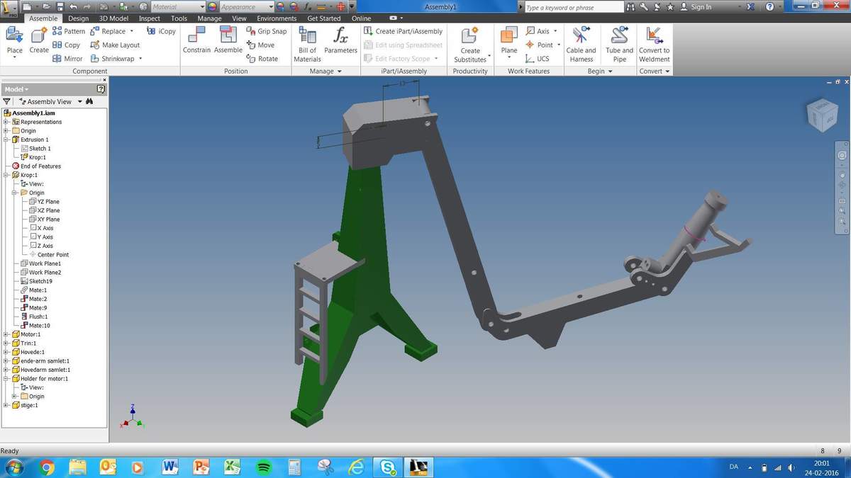Image resolution: width=851 pixels, height=478 pixels.
Task: Click the Find binoculars icon in the Model browser
Action: (x=89, y=101)
